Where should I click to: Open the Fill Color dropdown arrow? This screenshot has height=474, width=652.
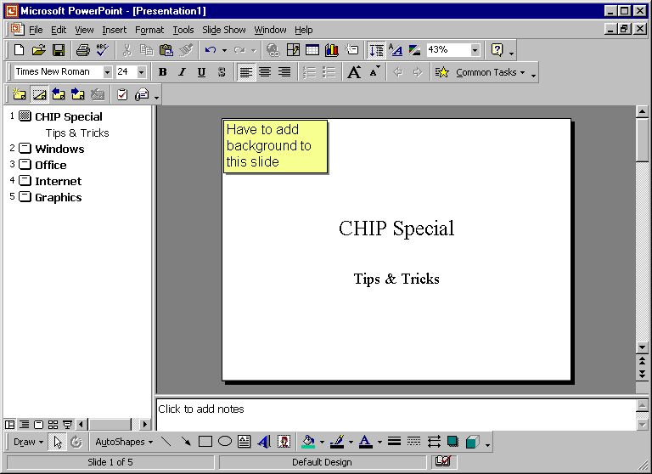(322, 442)
